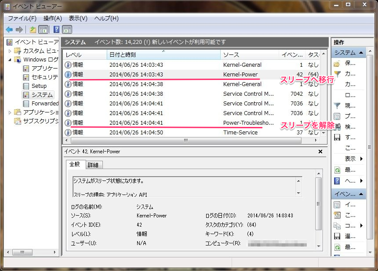Click the actions pane vertical scrollbar

pos(370,147)
